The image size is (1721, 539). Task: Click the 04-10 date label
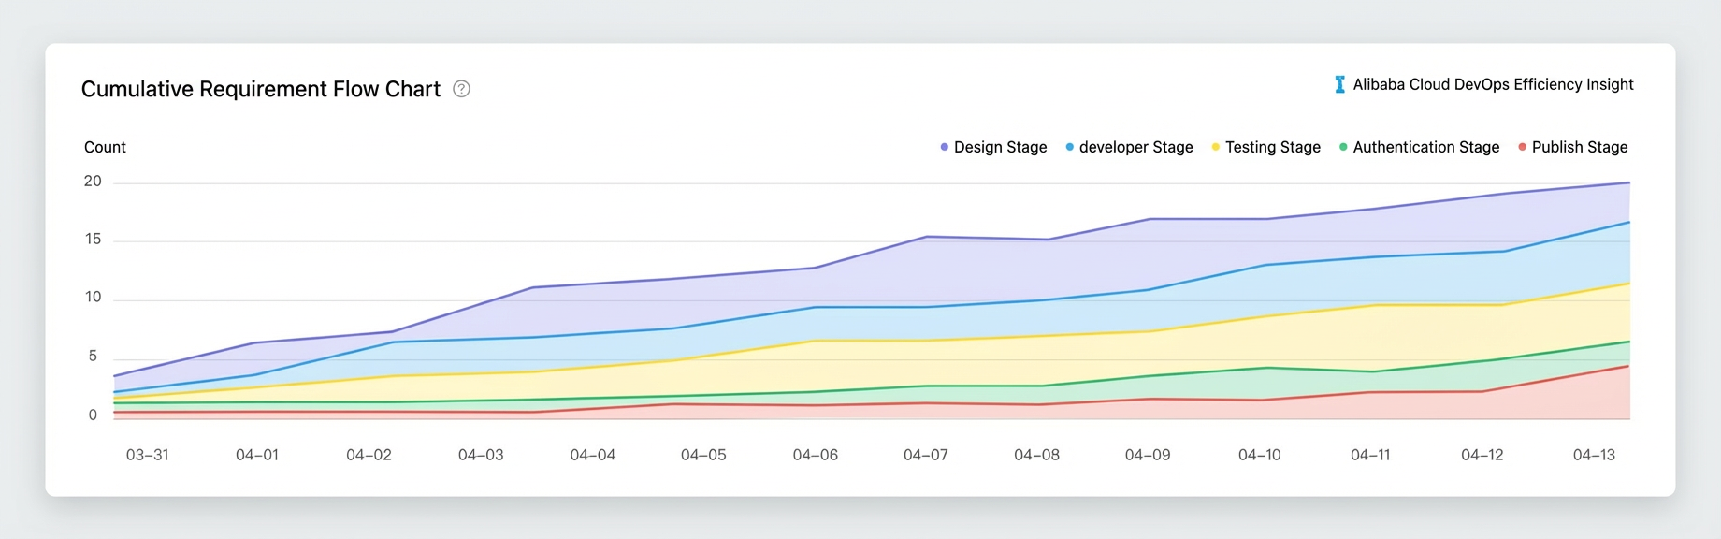click(x=1260, y=455)
